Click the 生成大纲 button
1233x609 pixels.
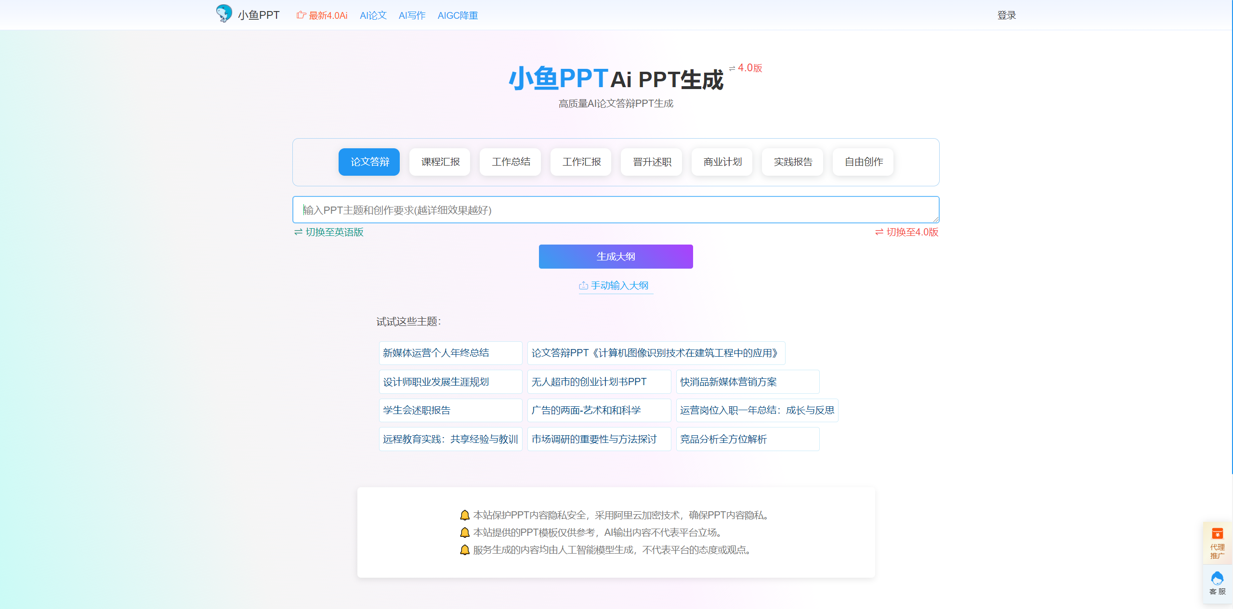[616, 257]
